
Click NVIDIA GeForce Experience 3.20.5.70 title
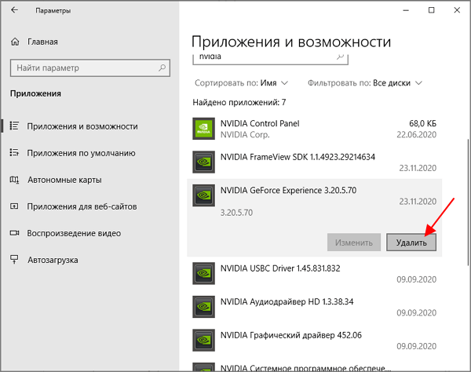288,191
